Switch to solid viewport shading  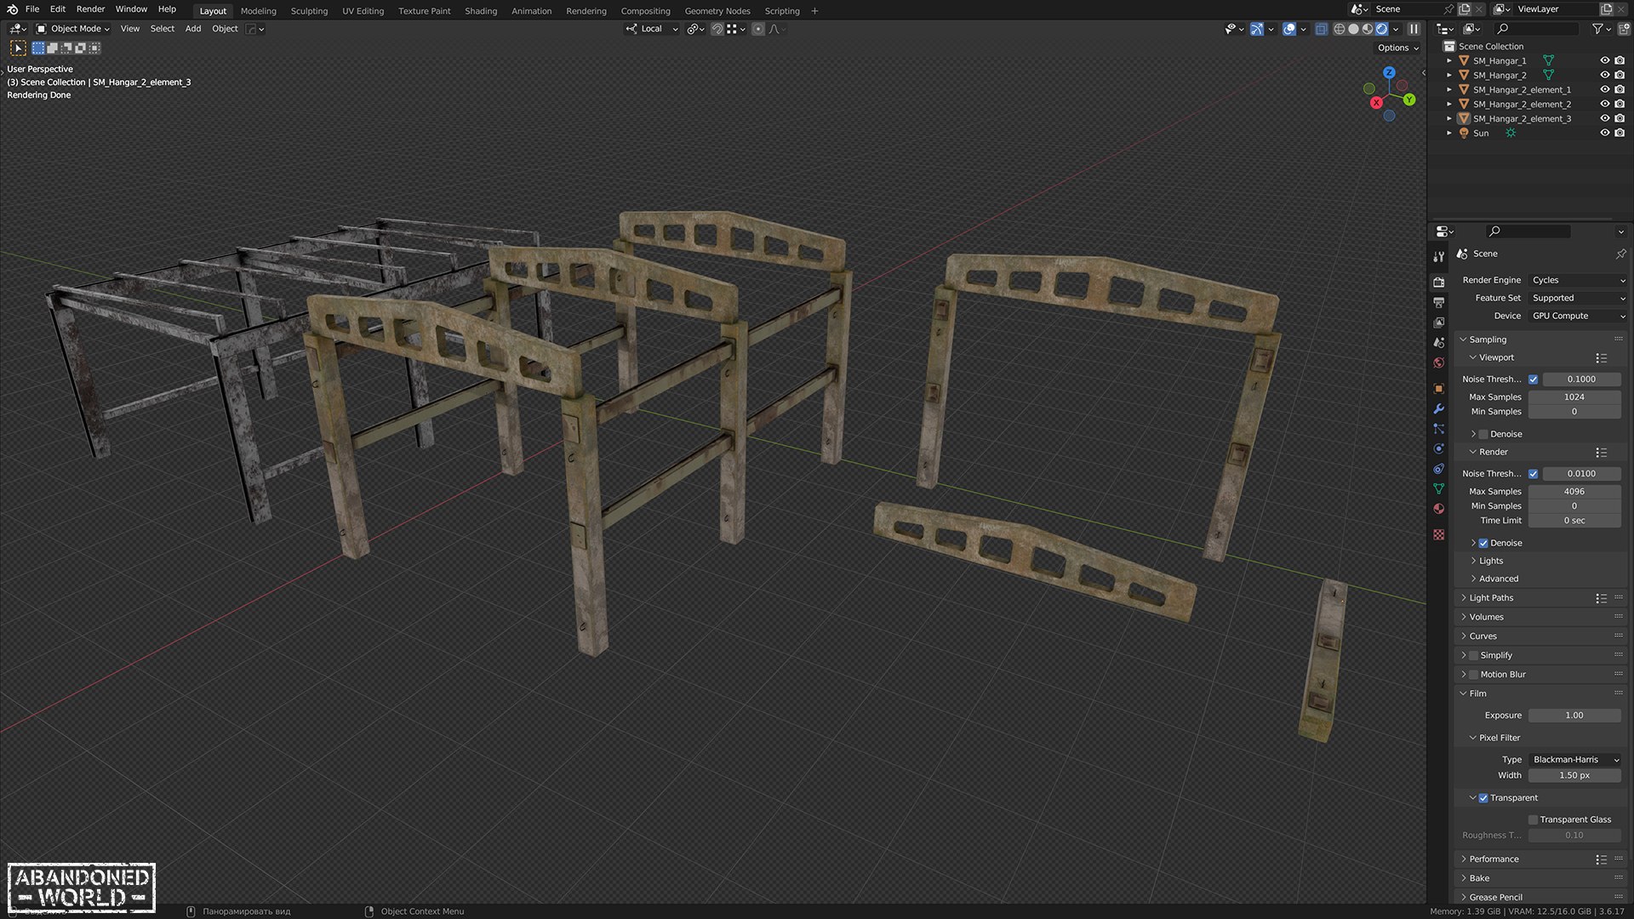[x=1353, y=29]
